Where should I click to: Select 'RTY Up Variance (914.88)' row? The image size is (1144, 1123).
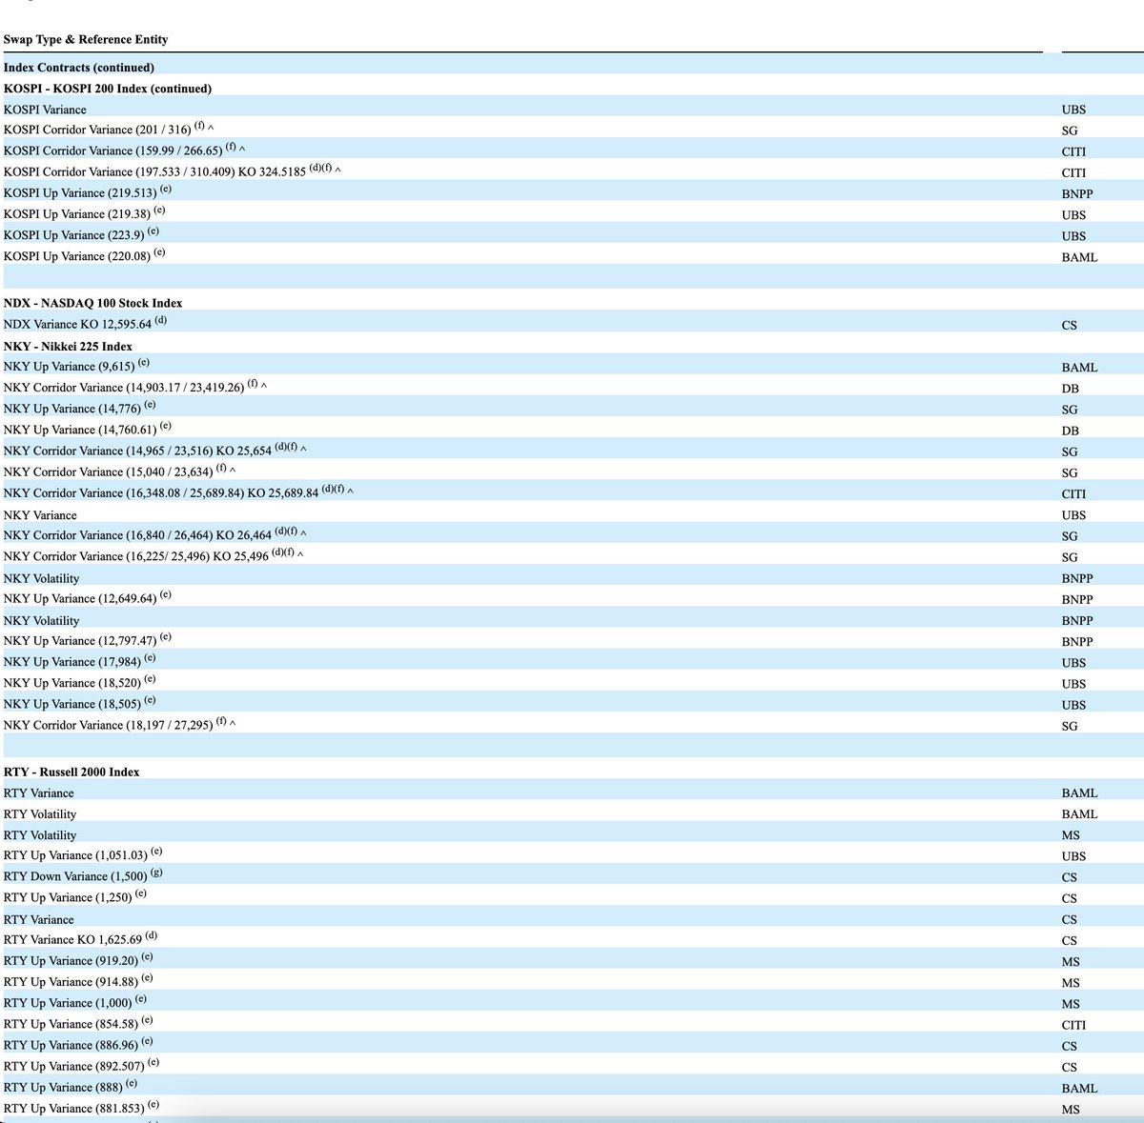pos(572,981)
